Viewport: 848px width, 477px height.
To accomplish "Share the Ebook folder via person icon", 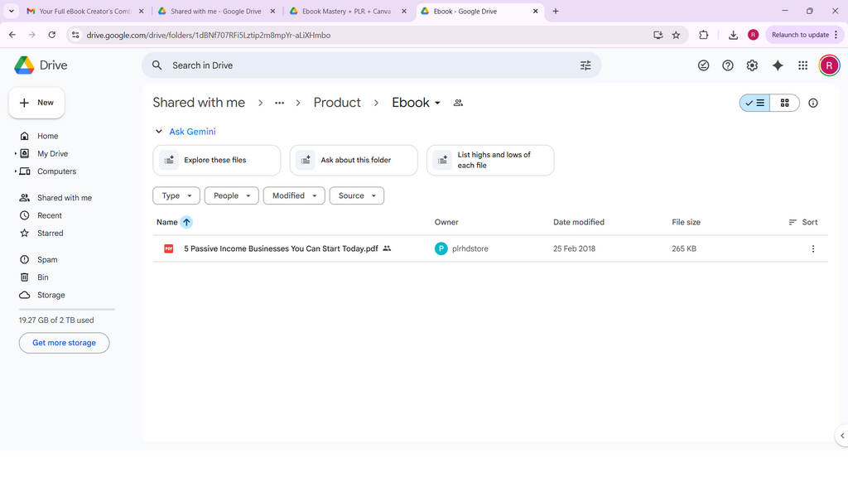I will click(x=458, y=103).
